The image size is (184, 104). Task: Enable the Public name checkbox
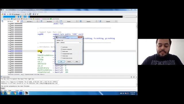(x=61, y=51)
